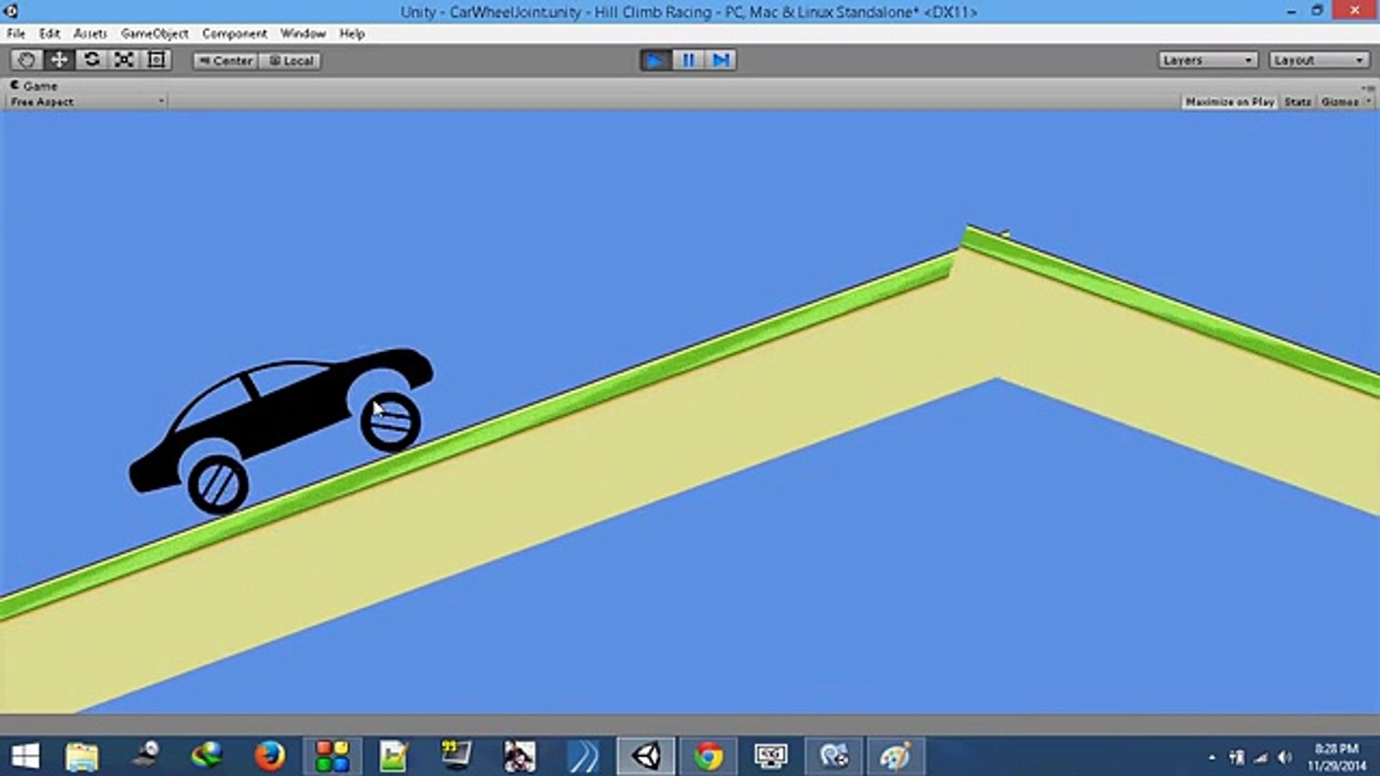
Task: Pause the running game
Action: point(688,60)
